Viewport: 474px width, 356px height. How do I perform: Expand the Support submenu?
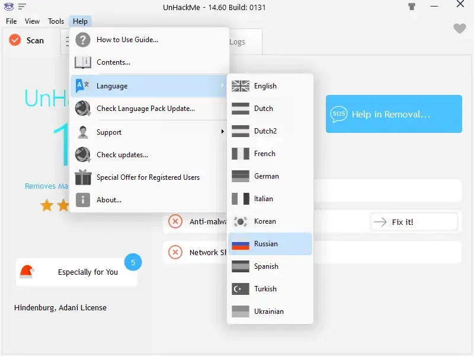[x=110, y=132]
